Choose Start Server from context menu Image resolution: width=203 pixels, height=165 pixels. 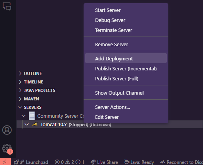pos(126,10)
